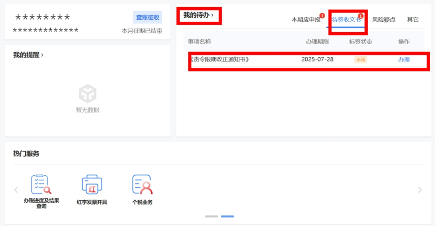Click the 查账征收 button
The width and height of the screenshot is (435, 226).
coord(147,17)
